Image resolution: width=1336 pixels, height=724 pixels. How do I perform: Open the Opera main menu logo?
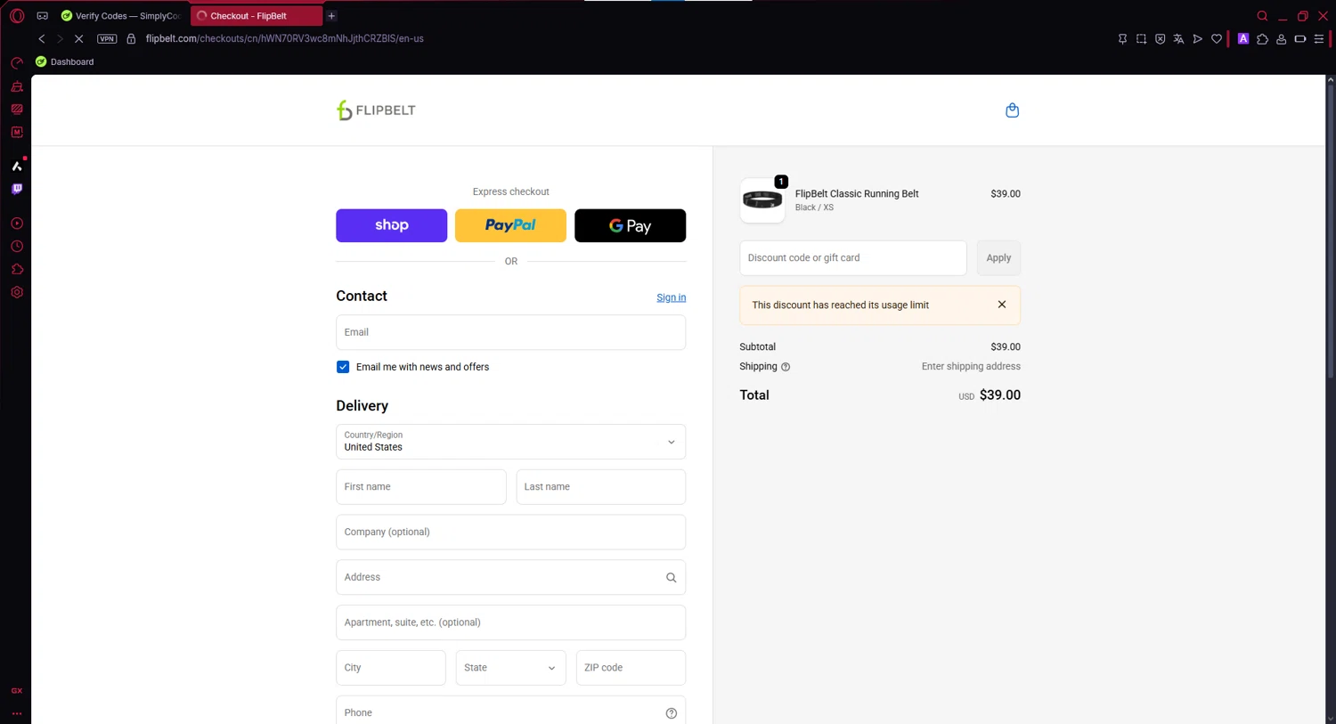point(17,16)
